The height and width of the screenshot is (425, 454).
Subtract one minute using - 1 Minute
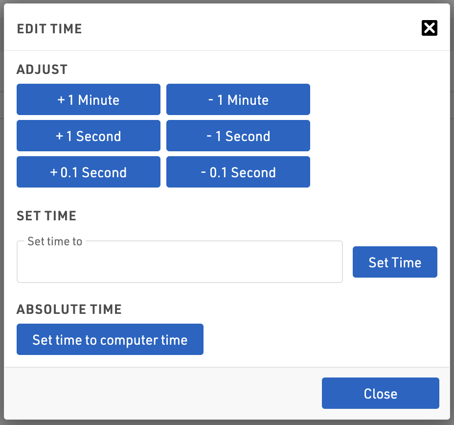coord(238,100)
